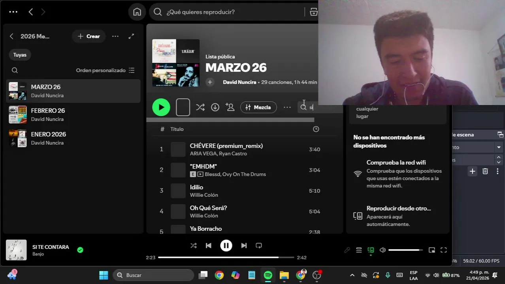Show hidden system tray icons
The image size is (505, 284).
(352, 275)
